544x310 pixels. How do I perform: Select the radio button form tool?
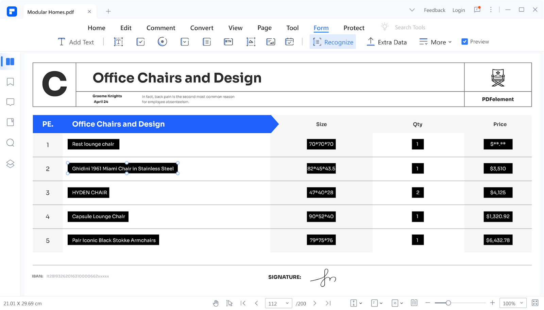pos(162,42)
